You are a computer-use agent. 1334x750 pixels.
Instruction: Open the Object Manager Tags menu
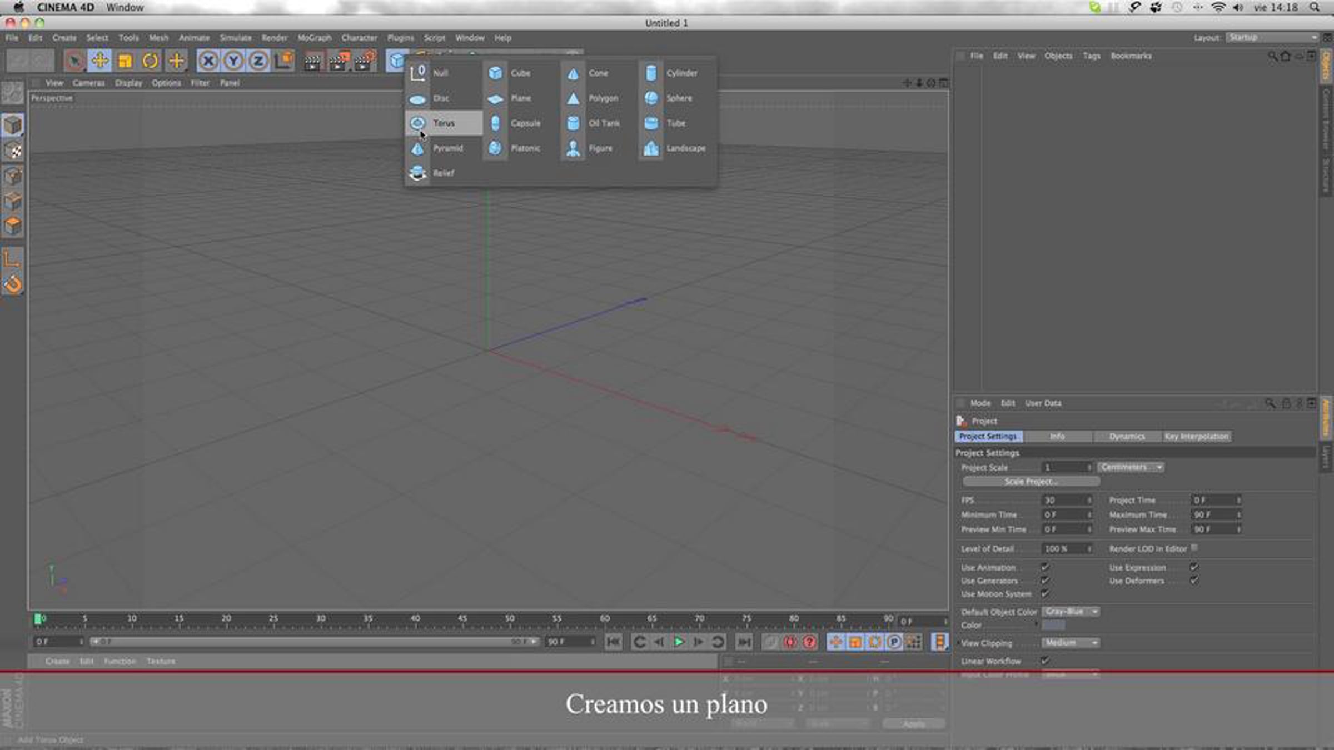coord(1092,56)
